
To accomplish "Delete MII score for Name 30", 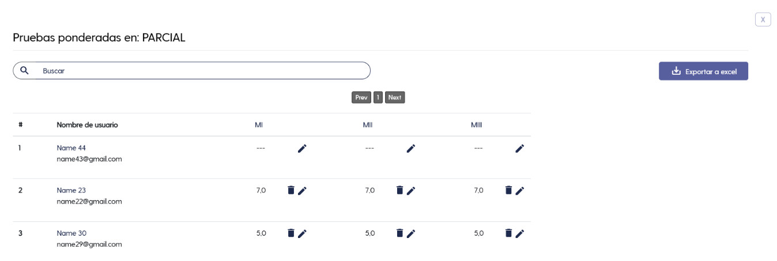I will coord(399,233).
